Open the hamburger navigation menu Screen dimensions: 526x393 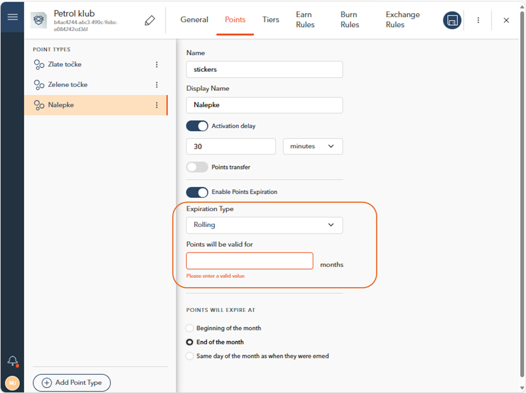tap(13, 17)
